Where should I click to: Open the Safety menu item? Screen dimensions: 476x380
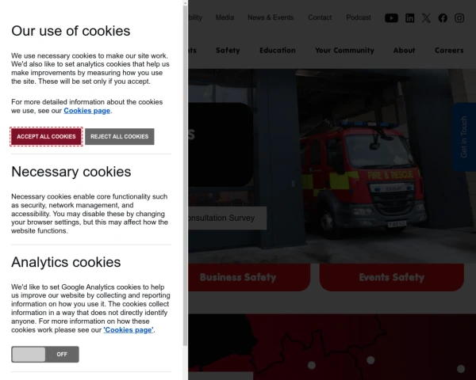(228, 51)
